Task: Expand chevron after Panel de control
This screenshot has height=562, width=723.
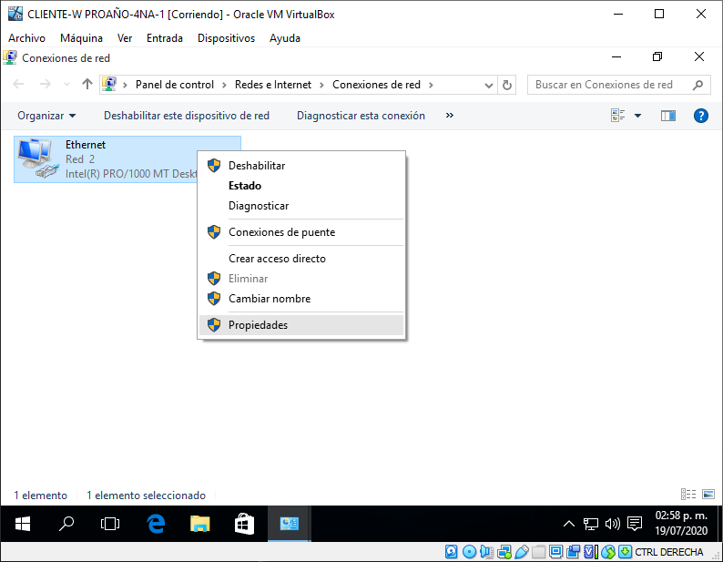Action: click(224, 85)
